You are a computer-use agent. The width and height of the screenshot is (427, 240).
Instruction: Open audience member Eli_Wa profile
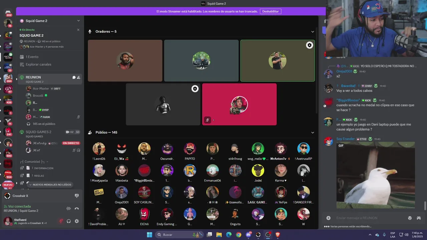[121, 151]
